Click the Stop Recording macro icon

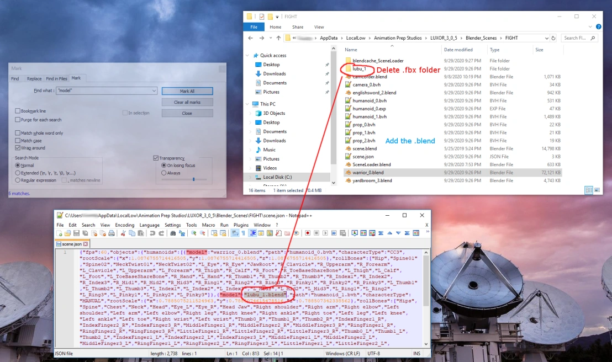(316, 233)
